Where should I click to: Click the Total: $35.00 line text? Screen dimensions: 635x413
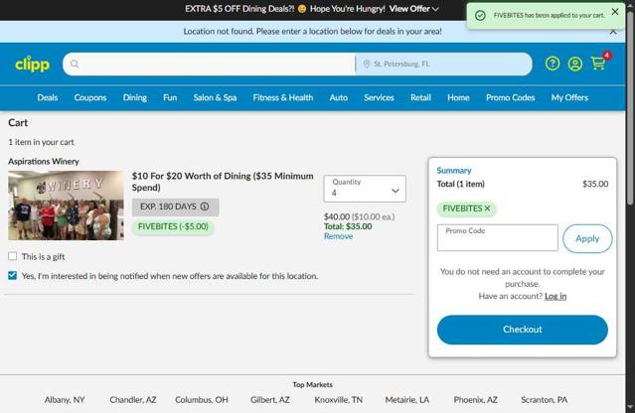[348, 226]
